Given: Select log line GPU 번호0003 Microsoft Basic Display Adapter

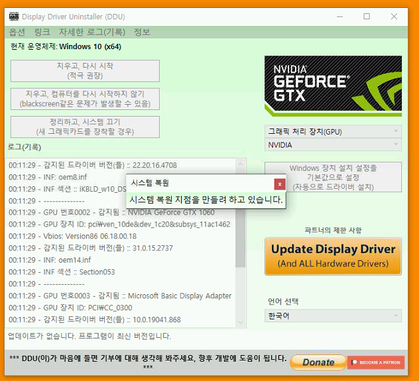Looking at the screenshot, I should tap(120, 296).
